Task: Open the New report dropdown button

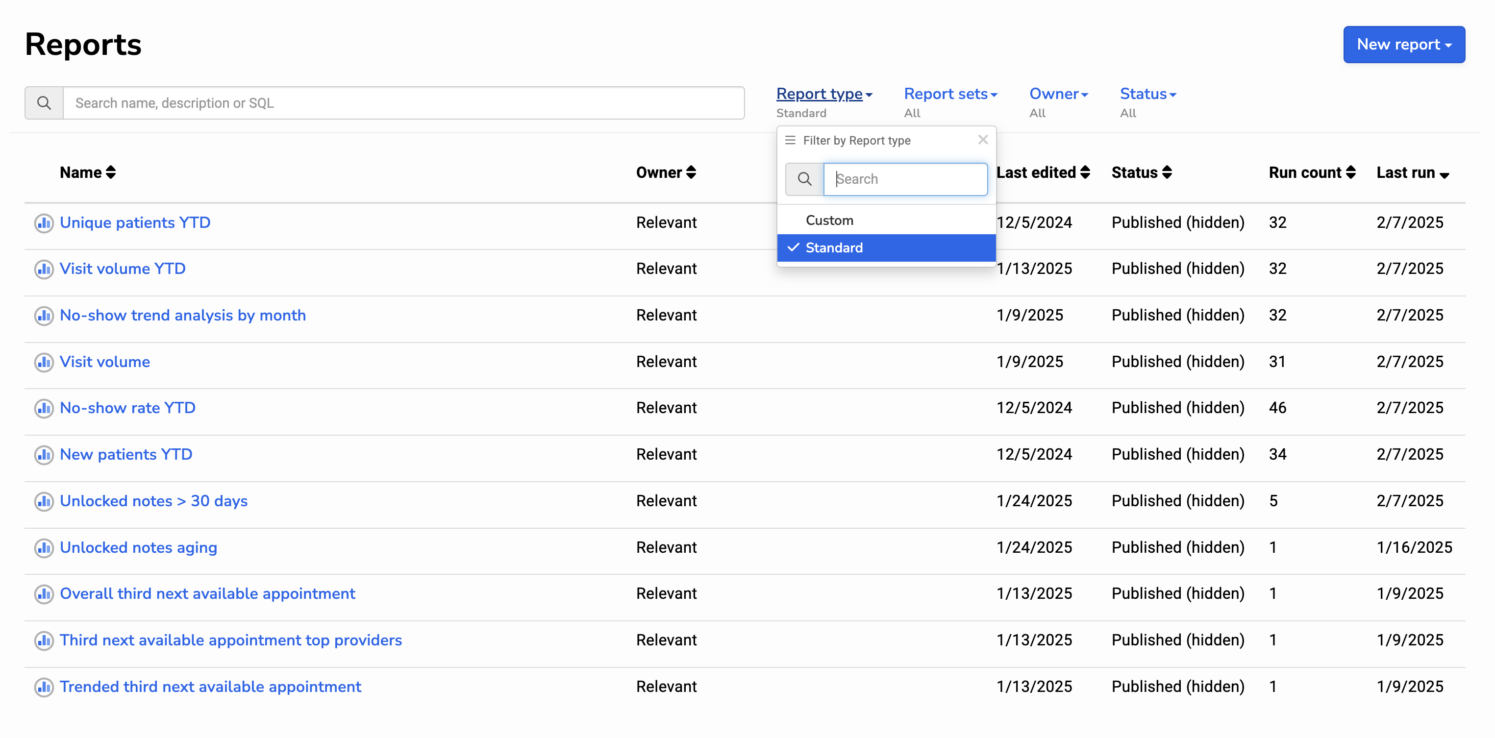Action: click(1403, 45)
